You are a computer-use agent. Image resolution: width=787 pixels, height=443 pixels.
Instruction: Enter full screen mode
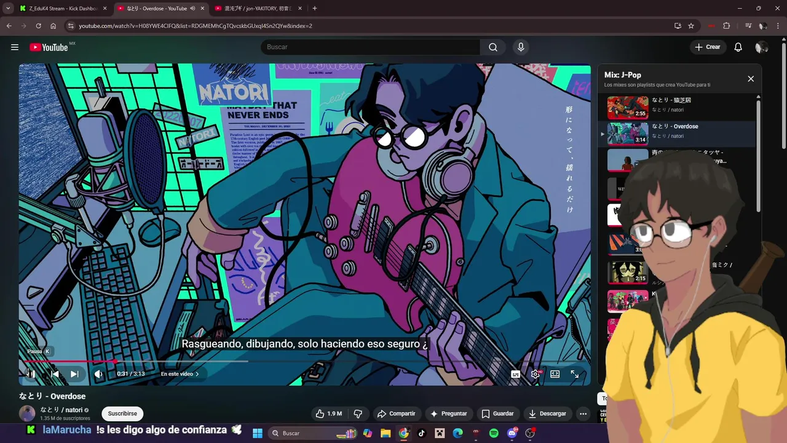click(575, 374)
